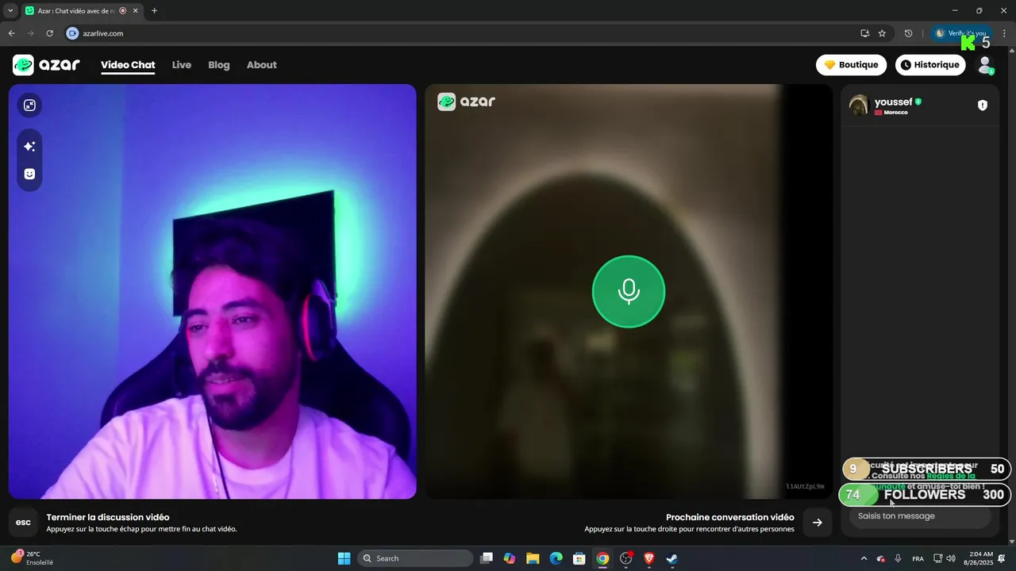Click the report shield icon next to youssef
Image resolution: width=1016 pixels, height=571 pixels.
pyautogui.click(x=983, y=105)
